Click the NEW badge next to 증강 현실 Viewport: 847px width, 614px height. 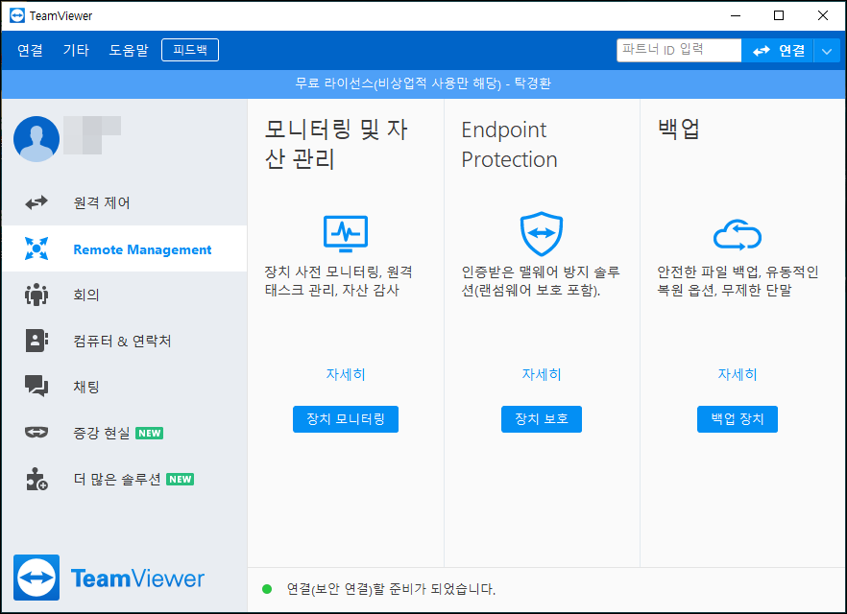point(150,434)
